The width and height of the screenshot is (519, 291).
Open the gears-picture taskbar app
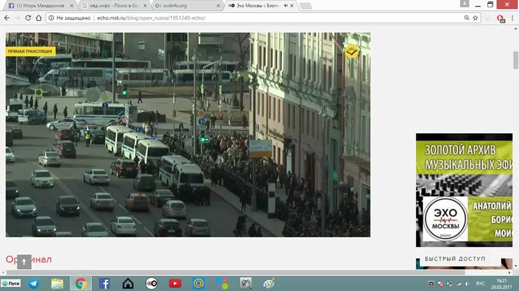tap(245, 283)
